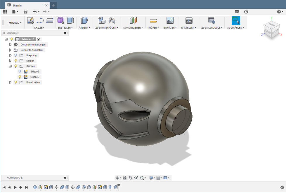Toggle visibility bulb of Skizzen folder
The image size is (286, 193).
pyautogui.click(x=16, y=66)
